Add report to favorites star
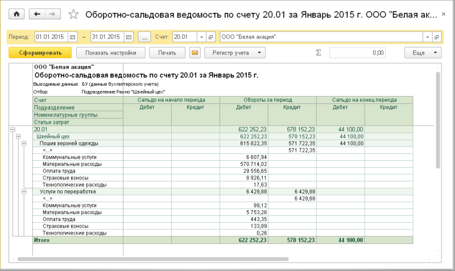This screenshot has height=271, width=455. (73, 14)
